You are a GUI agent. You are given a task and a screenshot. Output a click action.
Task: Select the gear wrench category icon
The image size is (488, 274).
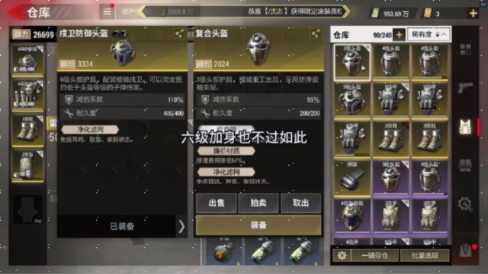(x=465, y=204)
